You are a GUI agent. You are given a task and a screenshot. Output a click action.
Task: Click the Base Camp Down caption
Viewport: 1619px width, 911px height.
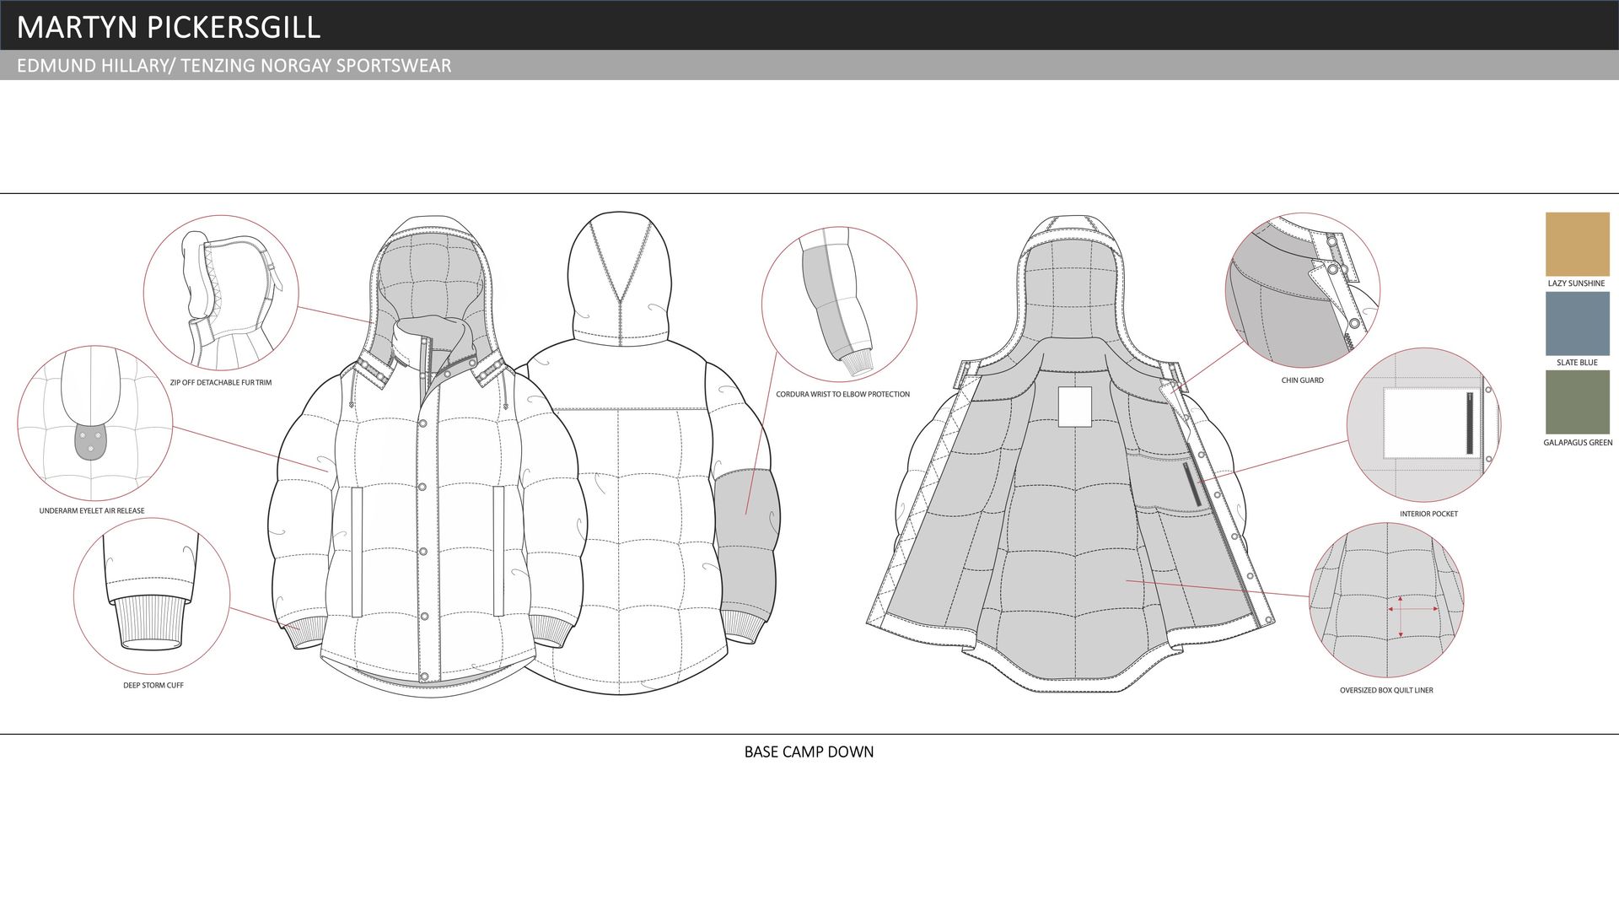[x=809, y=752]
